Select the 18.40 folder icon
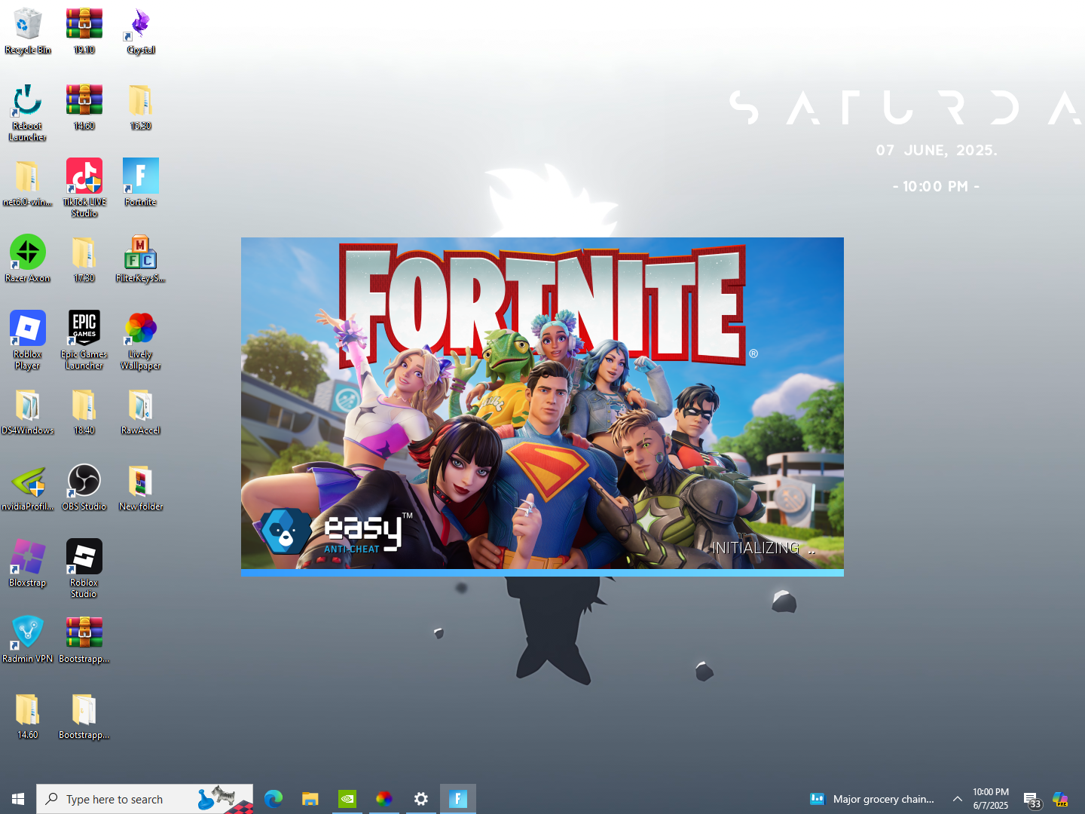The width and height of the screenshot is (1085, 814). coord(84,412)
